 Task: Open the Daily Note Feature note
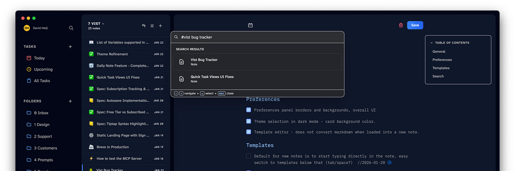pos(126,66)
